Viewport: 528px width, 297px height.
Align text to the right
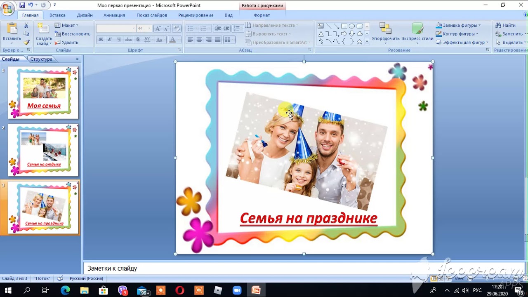coord(209,40)
